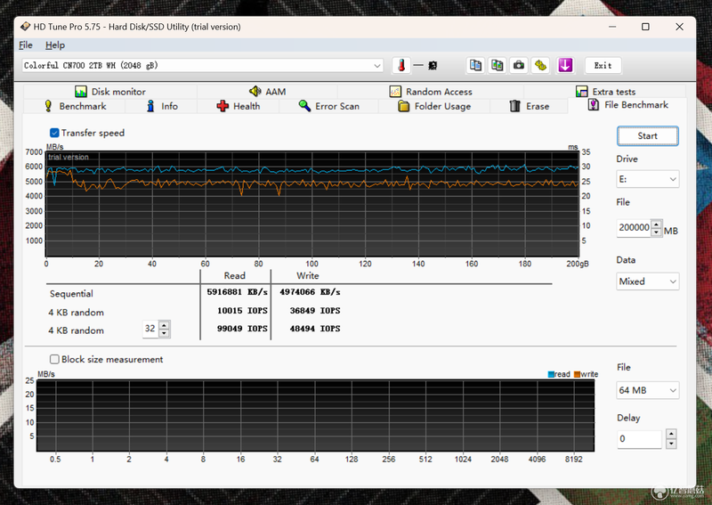Open the AAM tab
This screenshot has width=712, height=505.
point(268,92)
